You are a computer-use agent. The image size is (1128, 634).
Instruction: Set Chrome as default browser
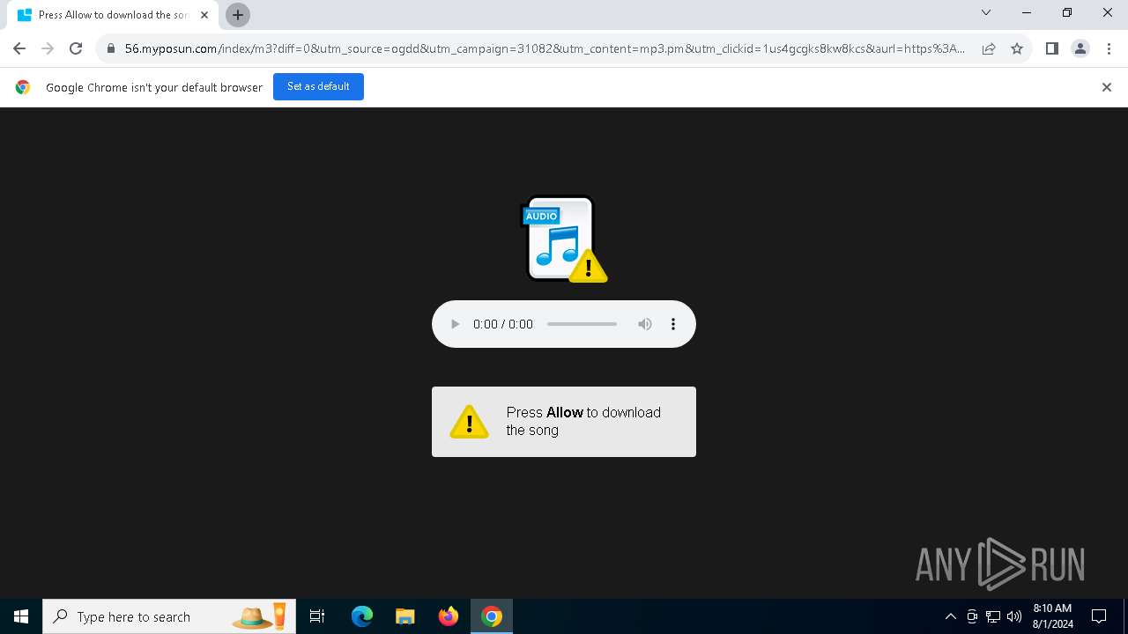[318, 86]
